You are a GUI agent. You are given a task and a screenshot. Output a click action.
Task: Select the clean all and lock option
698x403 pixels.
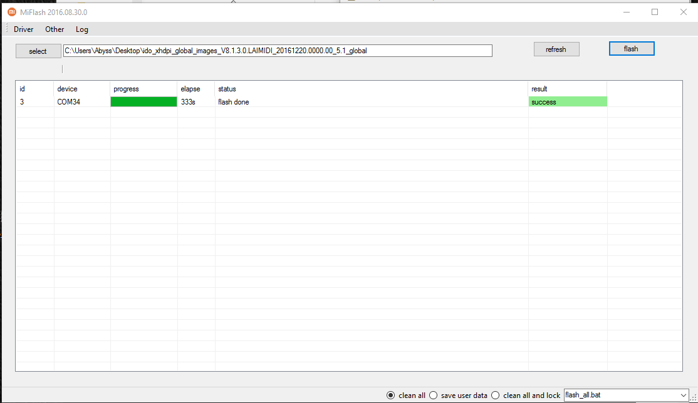526,395
